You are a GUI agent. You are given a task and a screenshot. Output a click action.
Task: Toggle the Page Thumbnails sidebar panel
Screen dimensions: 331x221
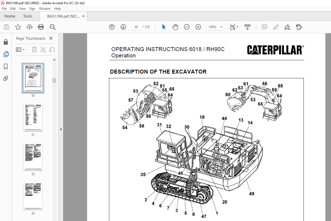coord(6,54)
